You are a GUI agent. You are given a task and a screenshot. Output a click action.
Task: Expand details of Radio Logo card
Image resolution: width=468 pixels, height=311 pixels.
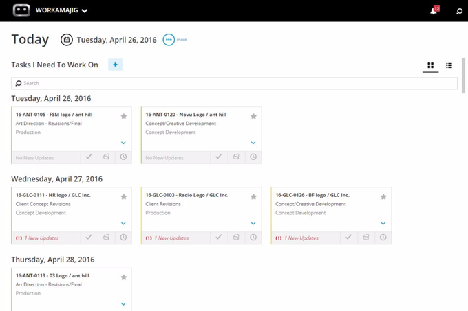(x=253, y=224)
